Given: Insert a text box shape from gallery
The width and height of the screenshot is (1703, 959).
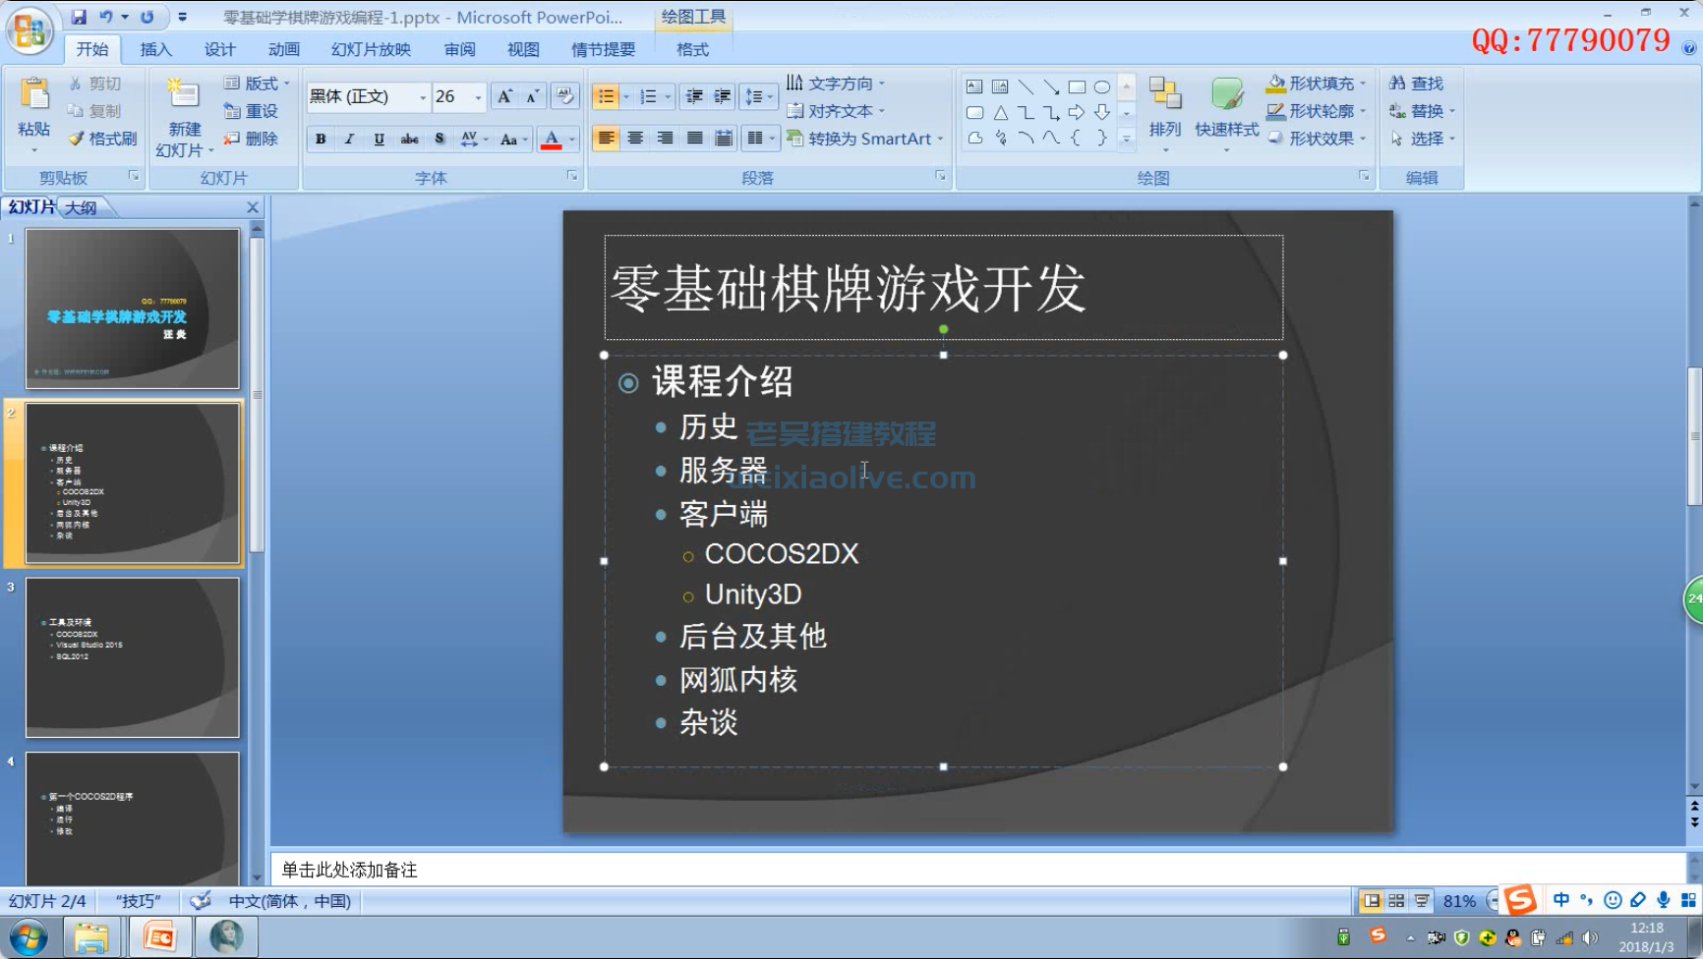Looking at the screenshot, I should coord(974,86).
